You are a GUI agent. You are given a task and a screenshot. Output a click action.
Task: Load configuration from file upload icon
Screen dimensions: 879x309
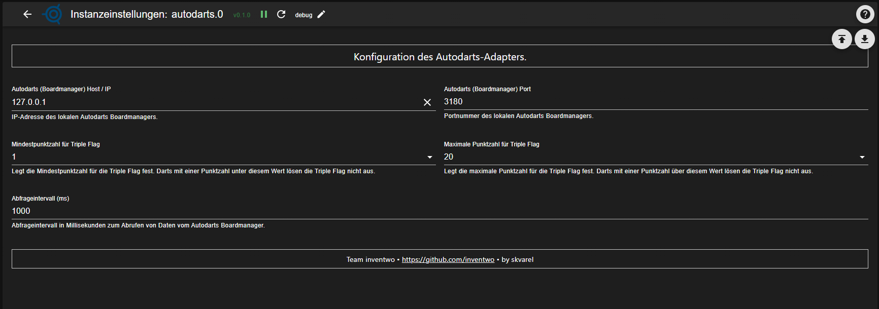tap(841, 39)
